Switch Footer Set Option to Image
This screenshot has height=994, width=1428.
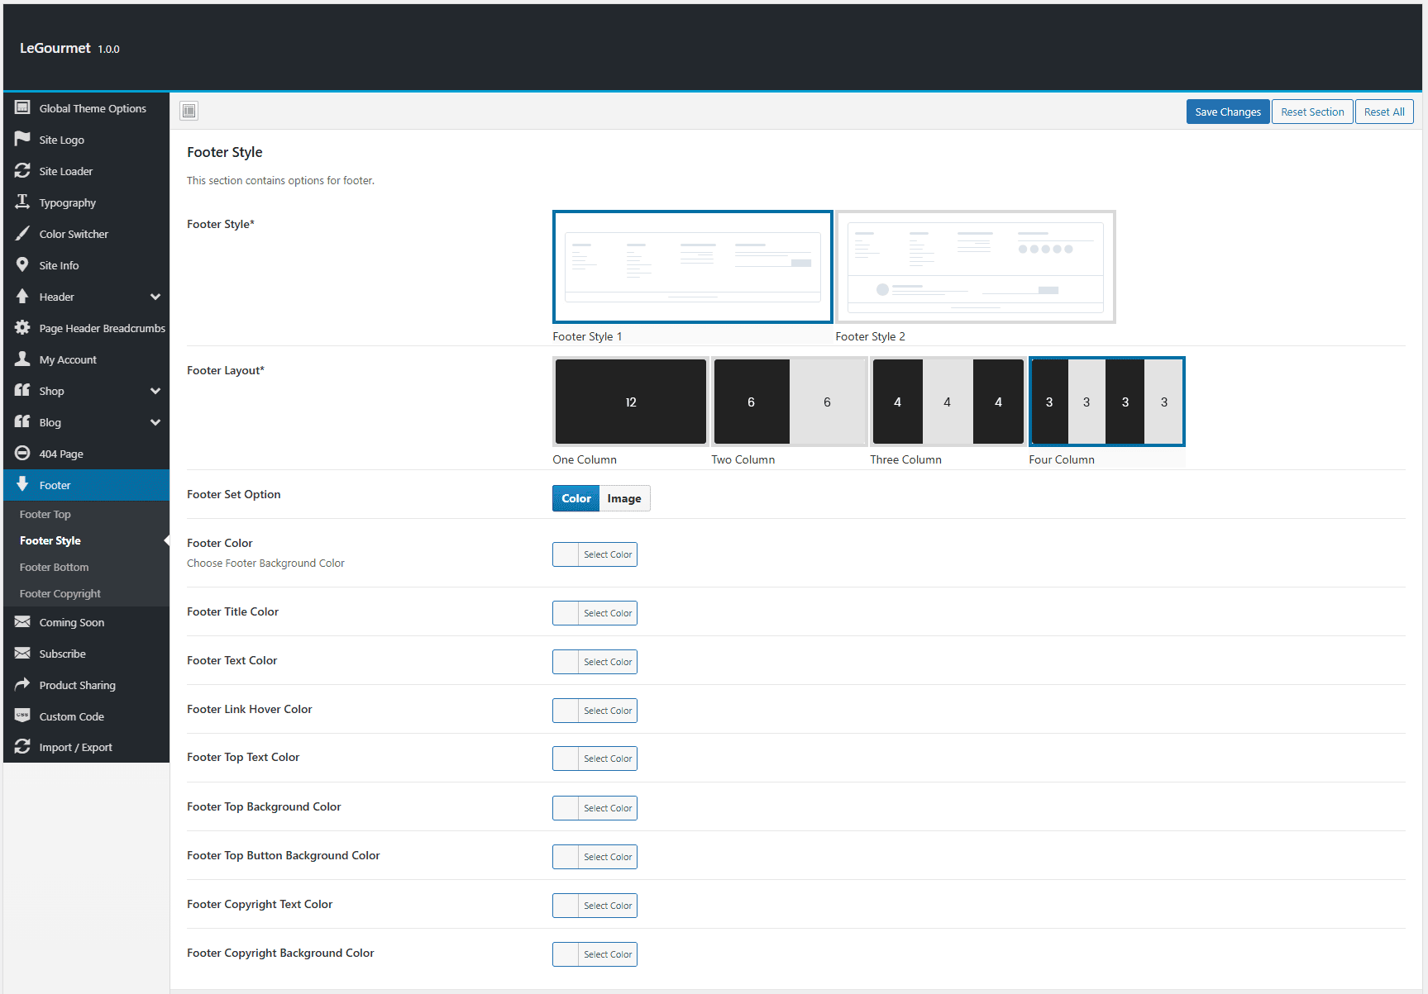(624, 498)
